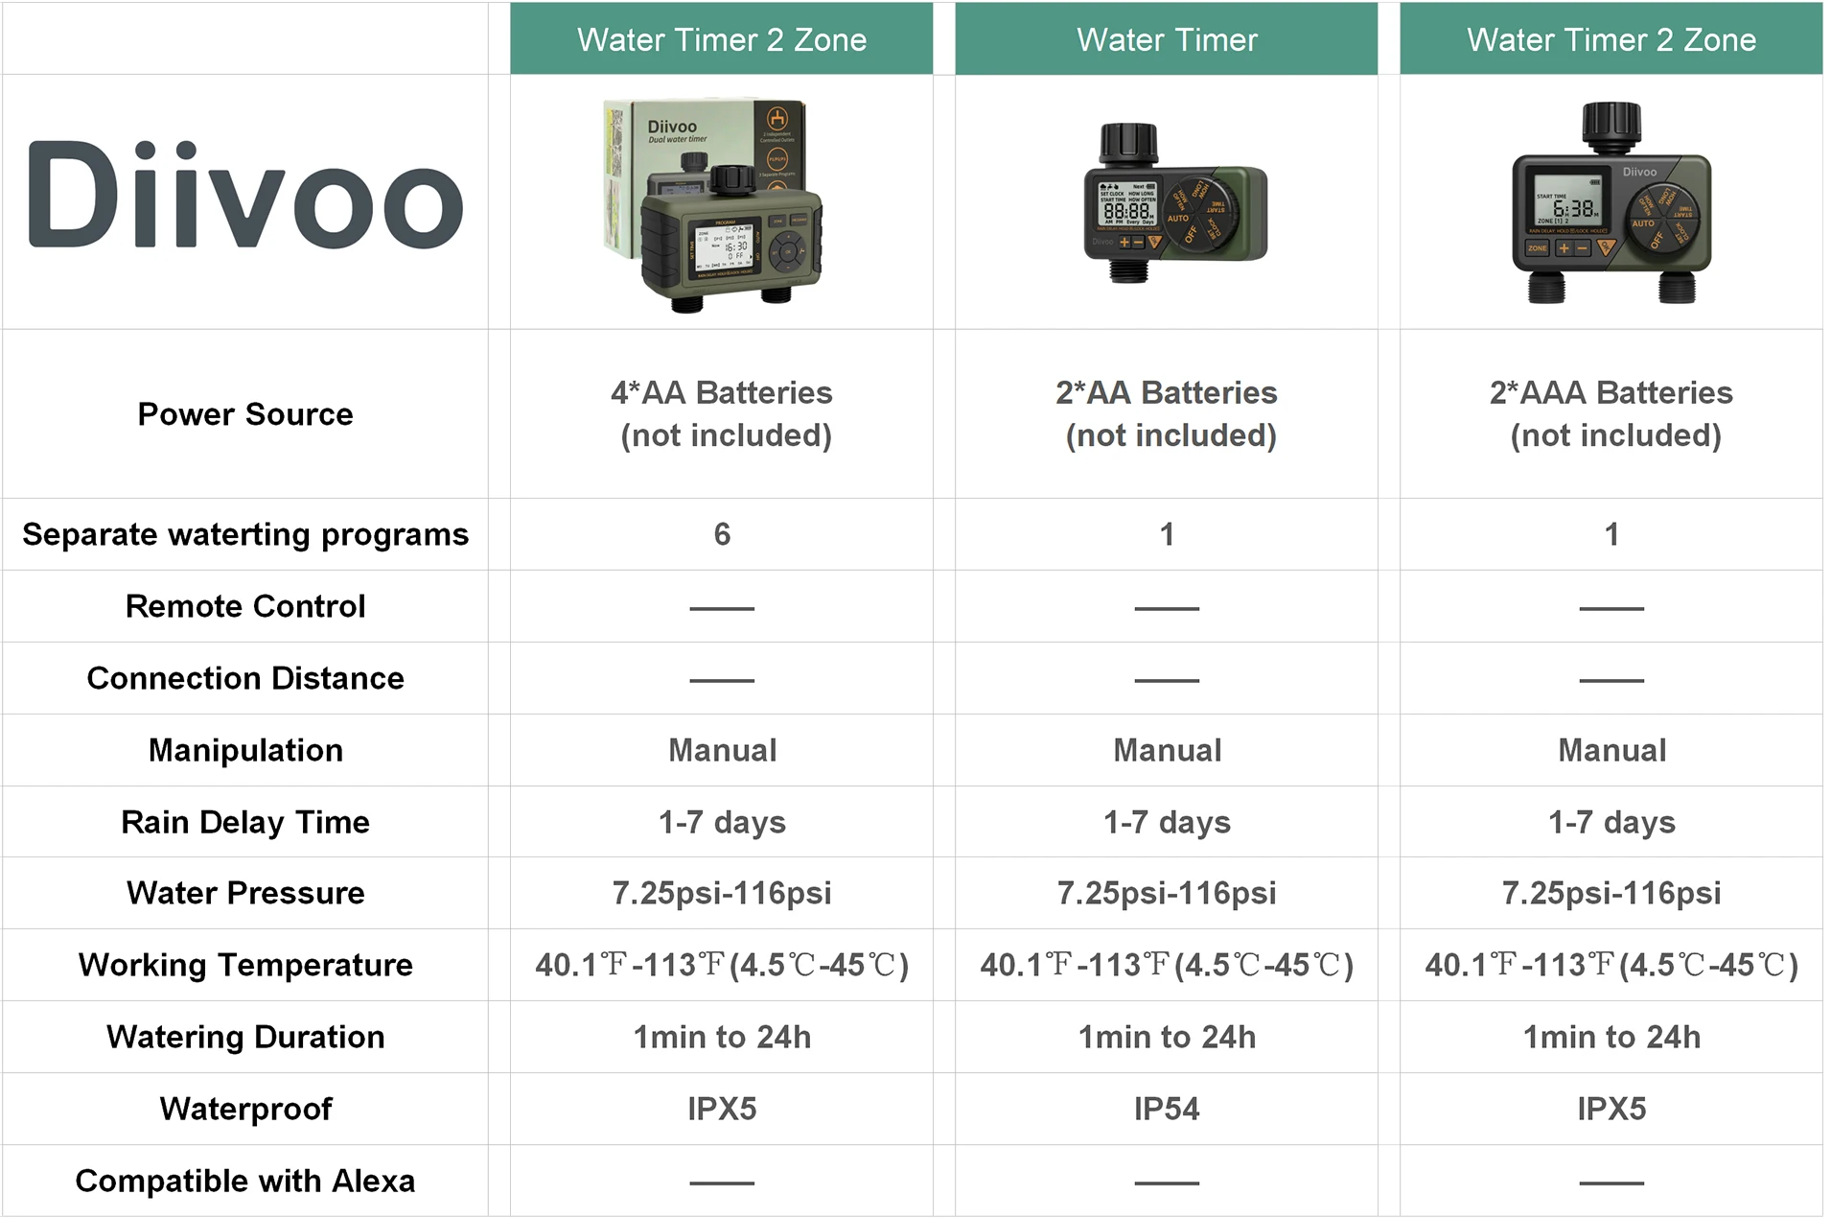
Task: Select programs value "1" in the 2*AA column
Action: point(1167,534)
